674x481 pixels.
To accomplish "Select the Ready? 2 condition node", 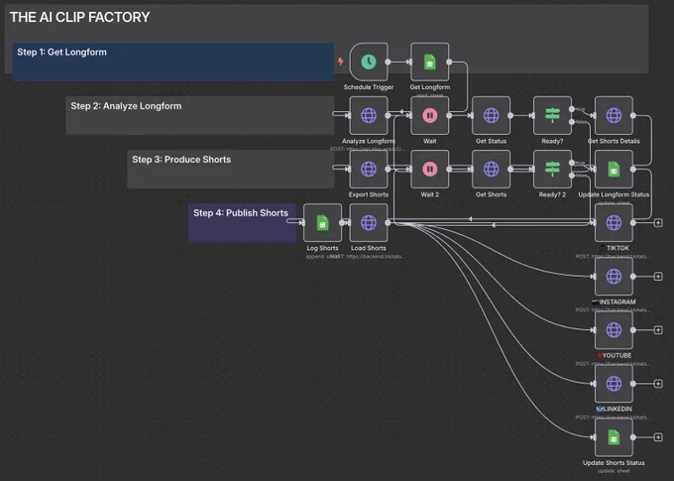I will click(552, 169).
